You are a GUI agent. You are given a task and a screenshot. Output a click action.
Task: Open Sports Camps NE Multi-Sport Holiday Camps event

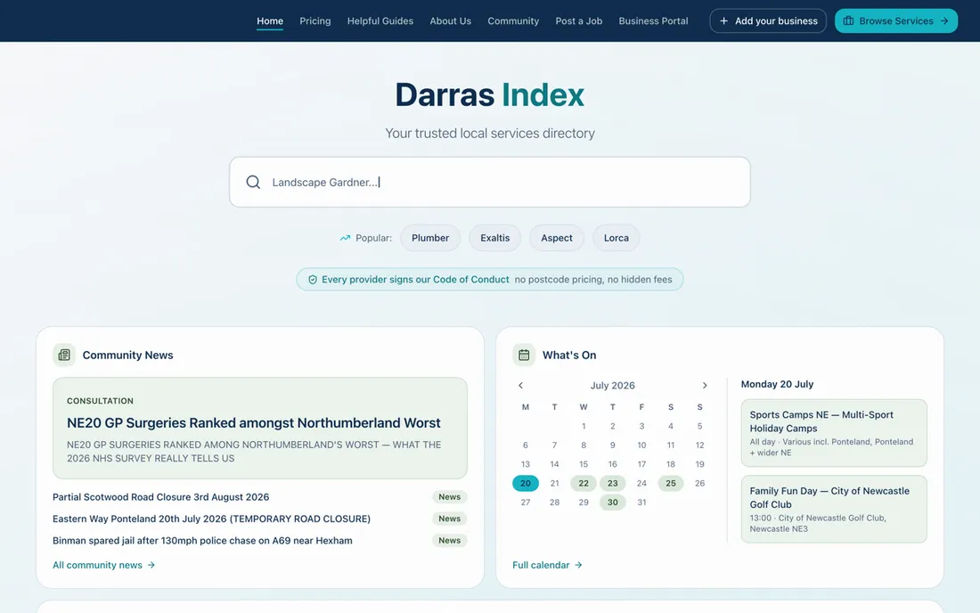coord(834,433)
